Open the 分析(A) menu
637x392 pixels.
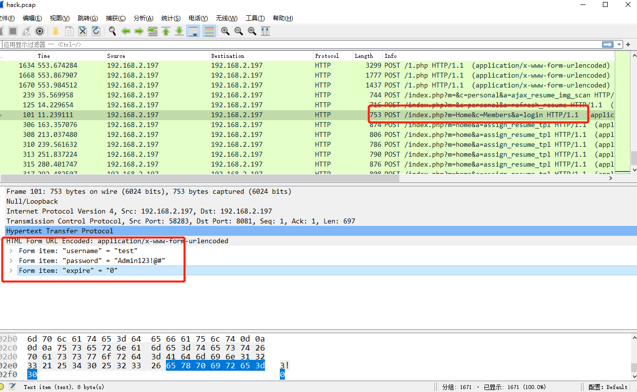coord(143,18)
